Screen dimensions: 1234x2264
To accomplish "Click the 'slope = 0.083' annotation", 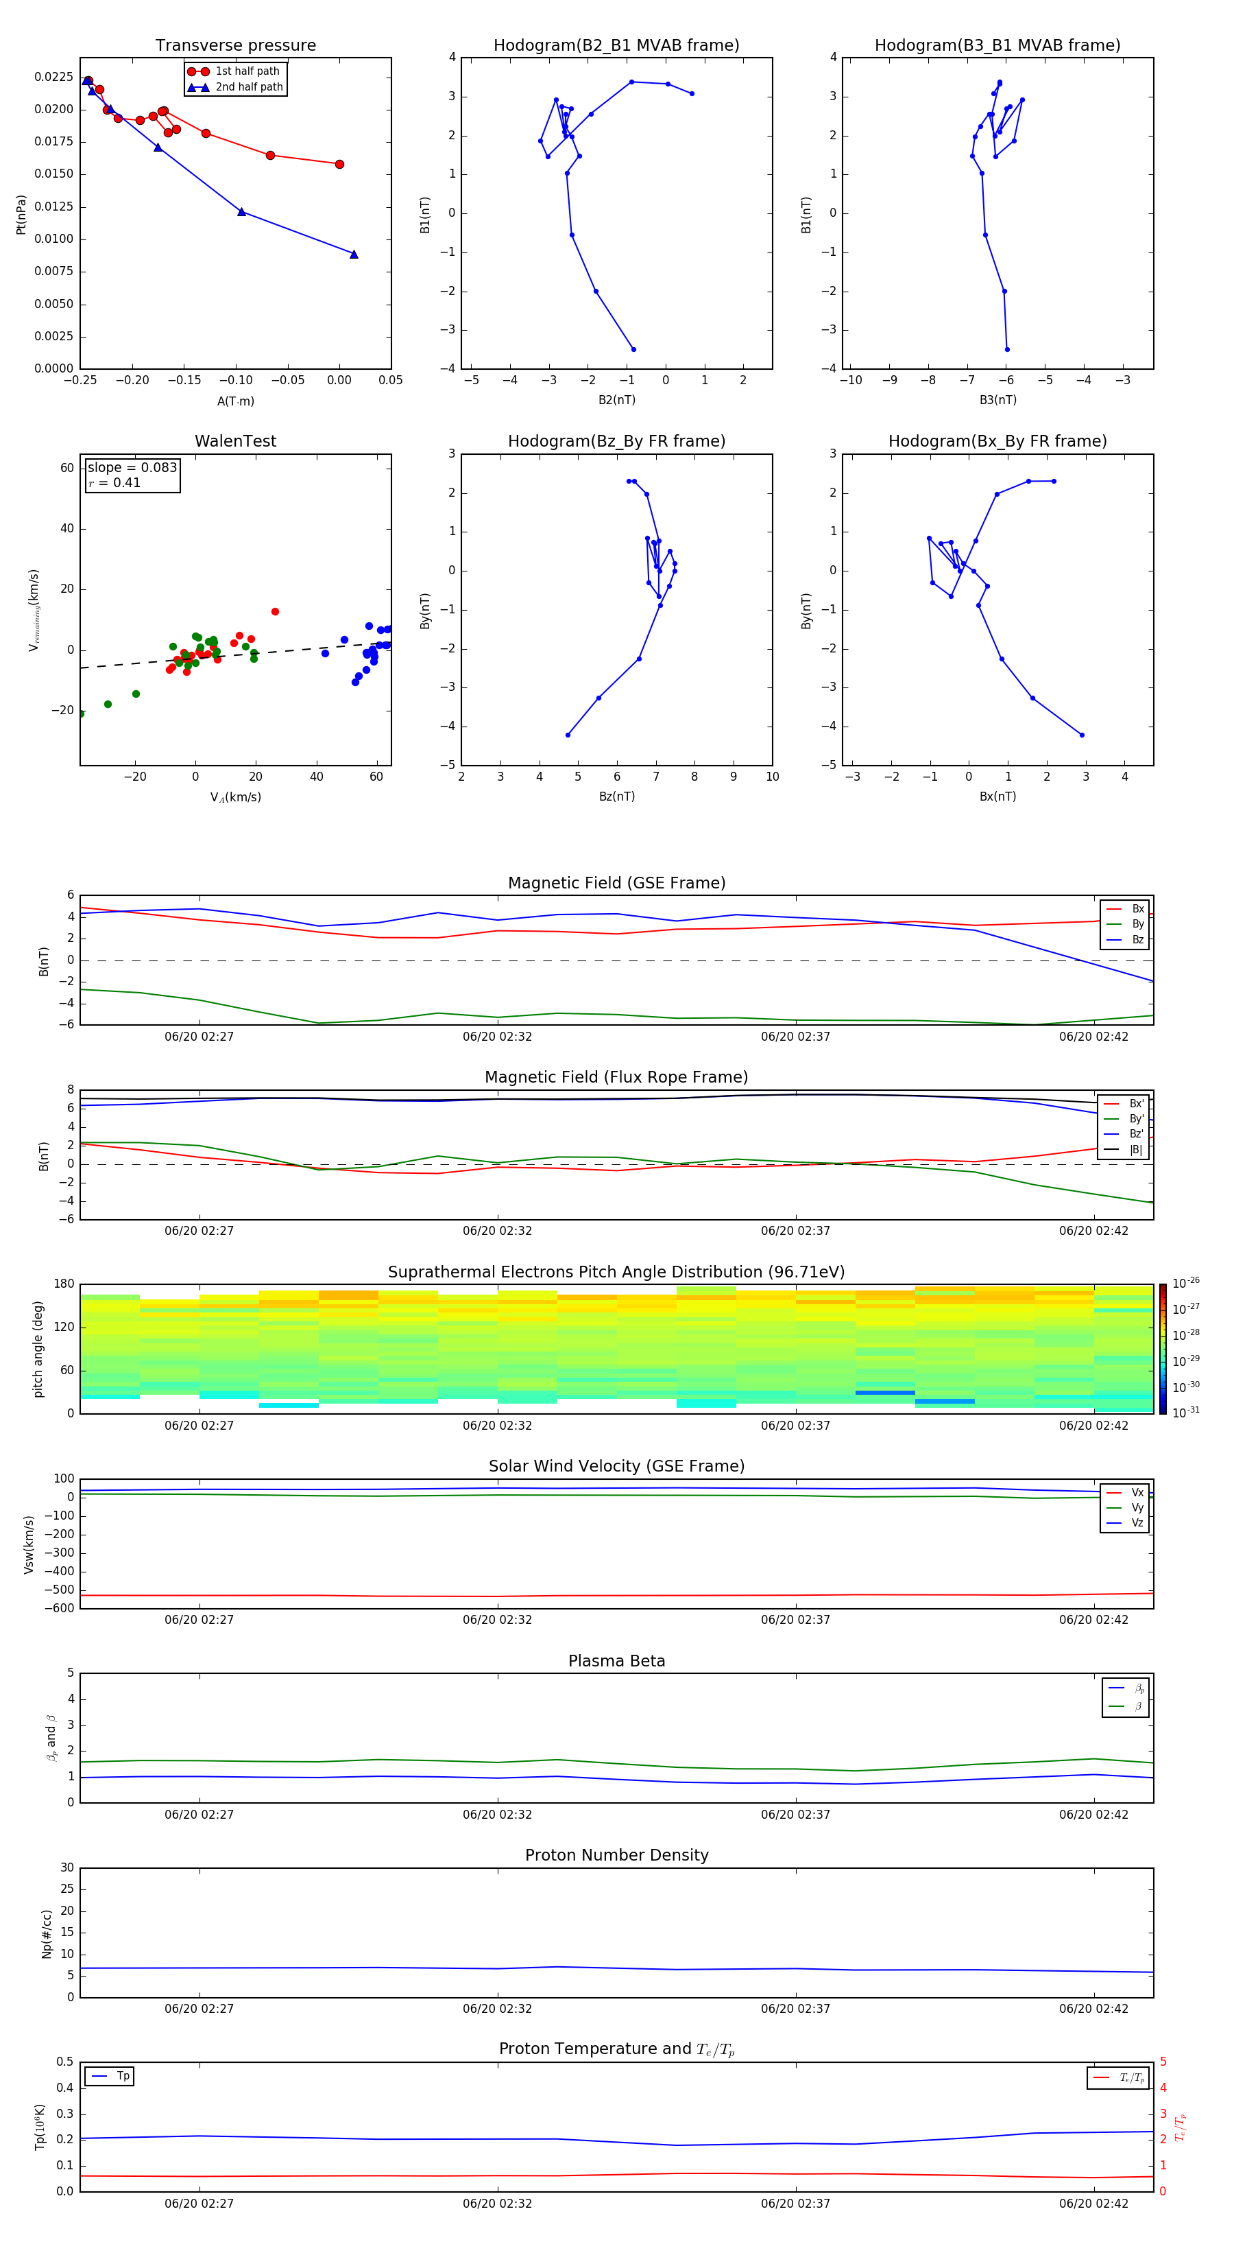I will click(x=132, y=468).
